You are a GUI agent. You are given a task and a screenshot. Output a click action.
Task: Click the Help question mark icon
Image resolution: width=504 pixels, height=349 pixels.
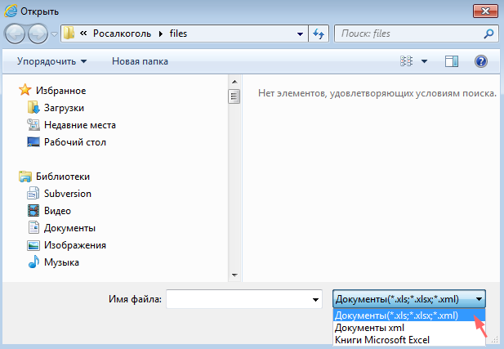[480, 61]
